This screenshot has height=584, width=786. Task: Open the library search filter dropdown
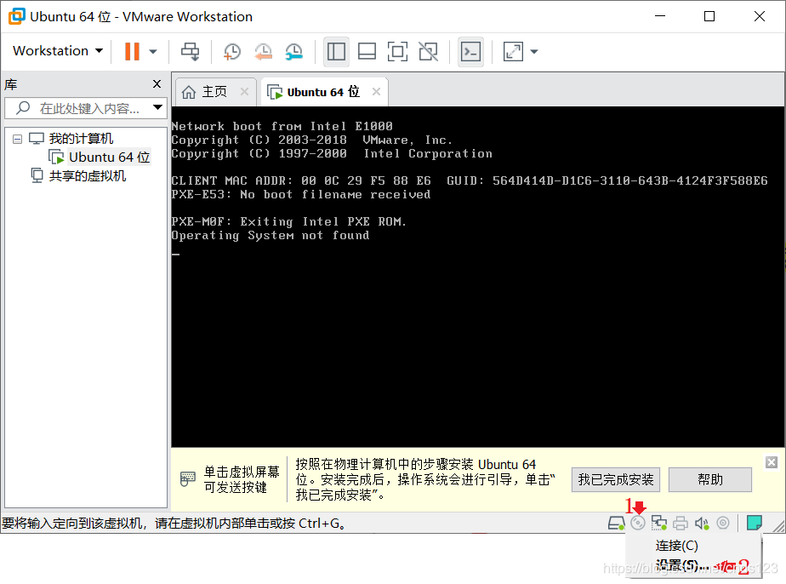coord(158,107)
